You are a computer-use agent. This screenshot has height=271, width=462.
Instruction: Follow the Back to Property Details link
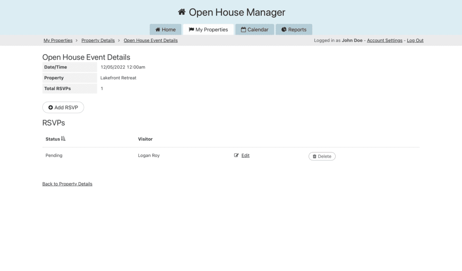tap(67, 184)
